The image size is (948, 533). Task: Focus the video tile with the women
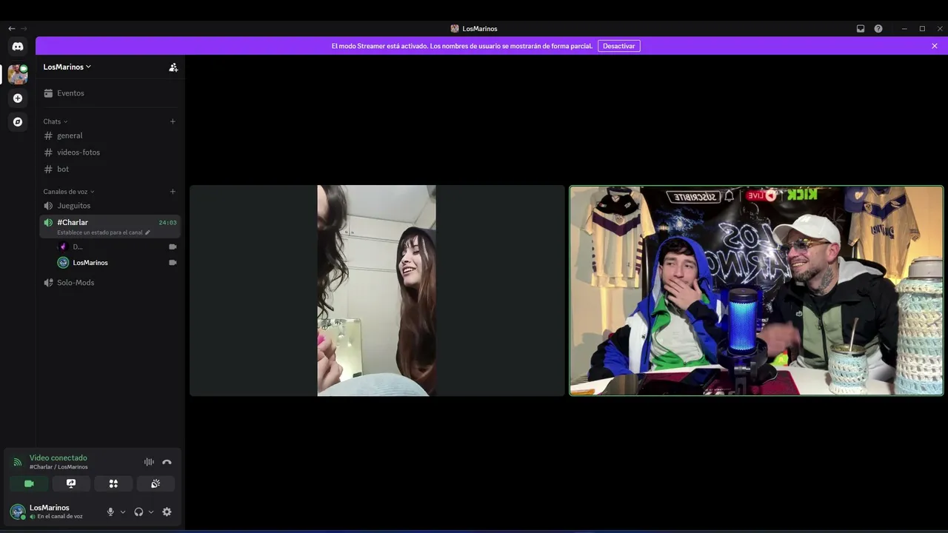coord(377,290)
